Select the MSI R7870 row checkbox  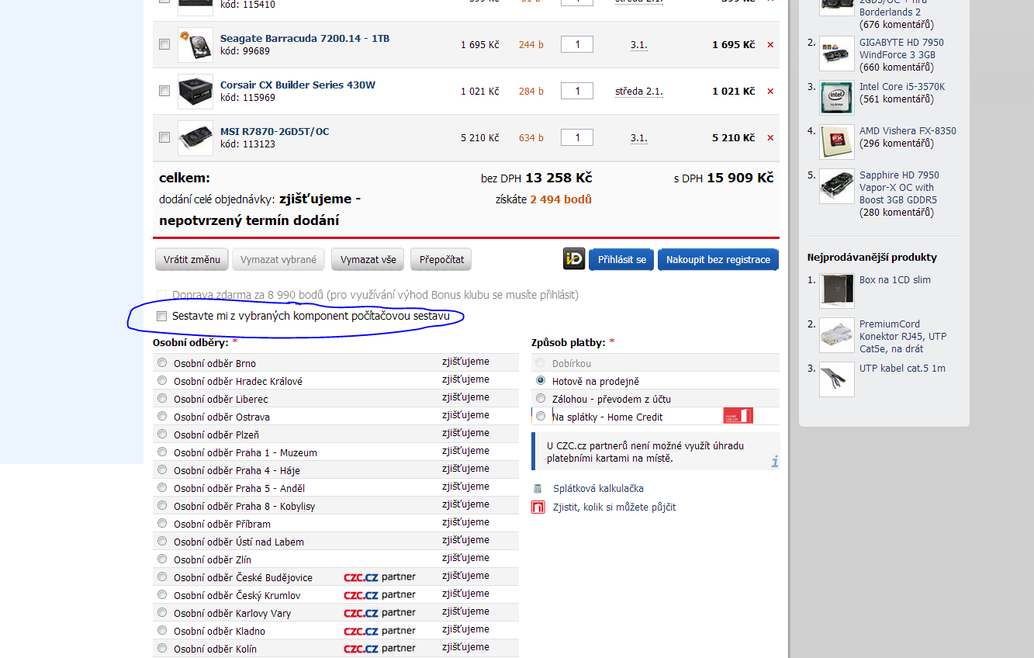(164, 138)
